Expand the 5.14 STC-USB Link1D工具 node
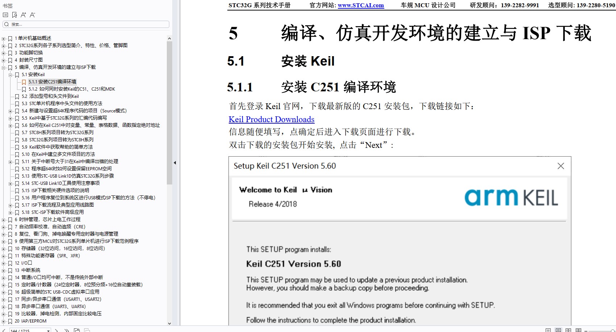 pyautogui.click(x=11, y=183)
